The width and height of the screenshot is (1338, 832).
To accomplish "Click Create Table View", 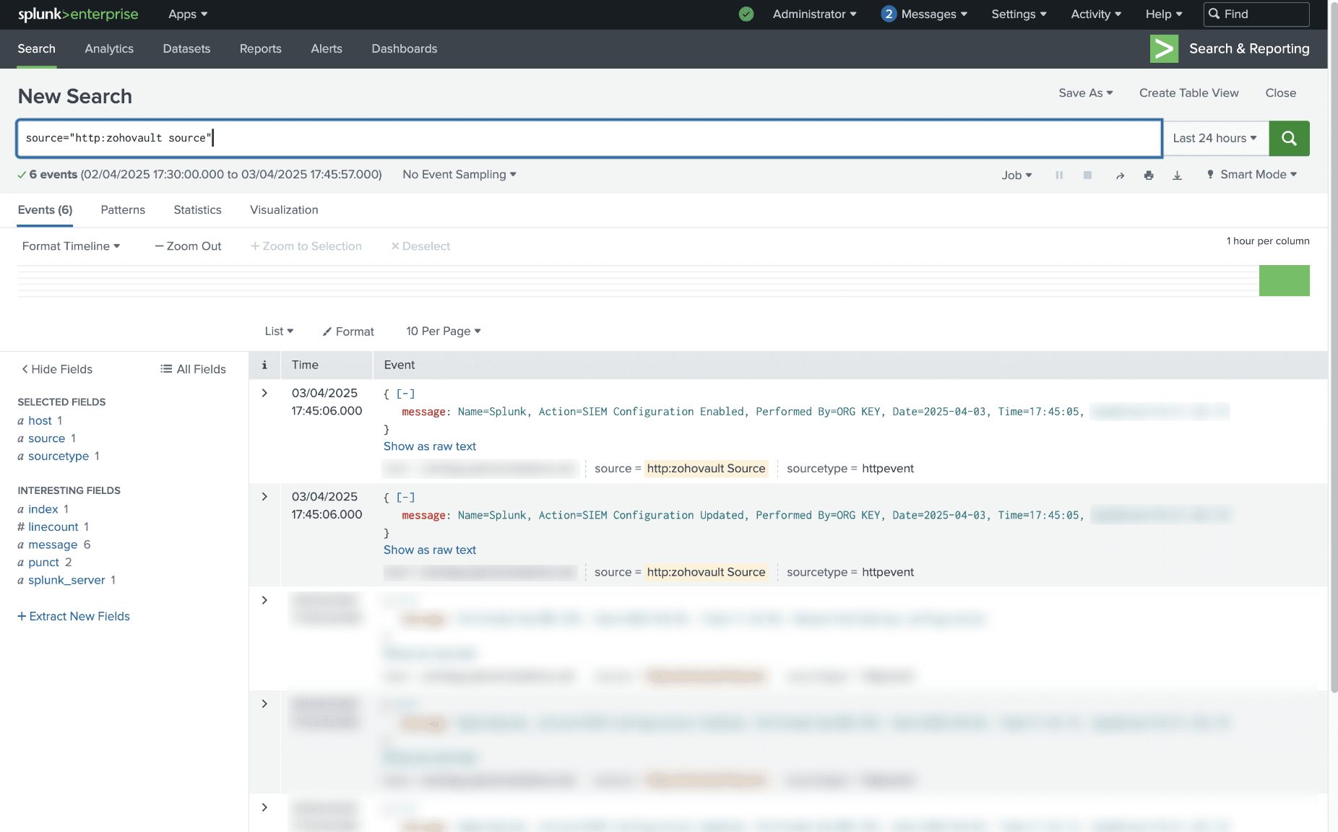I will pos(1188,92).
